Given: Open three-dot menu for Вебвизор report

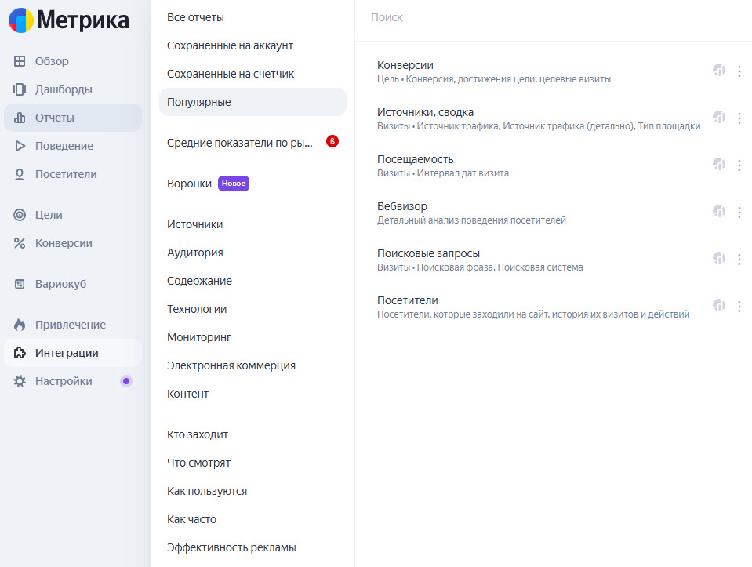Looking at the screenshot, I should (x=739, y=212).
